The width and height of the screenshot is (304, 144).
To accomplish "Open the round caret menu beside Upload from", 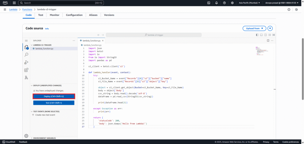I will [x=270, y=29].
